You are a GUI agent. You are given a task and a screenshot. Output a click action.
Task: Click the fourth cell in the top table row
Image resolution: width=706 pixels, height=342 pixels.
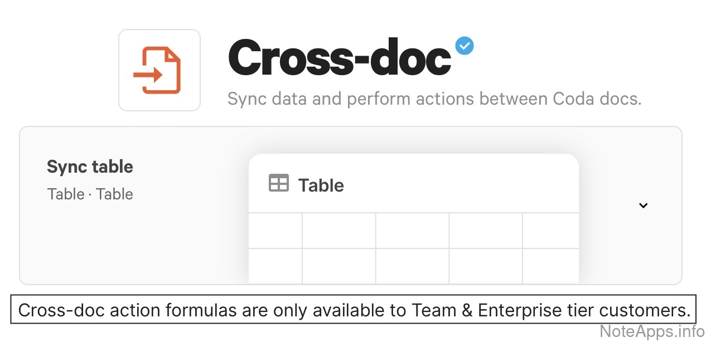point(486,231)
